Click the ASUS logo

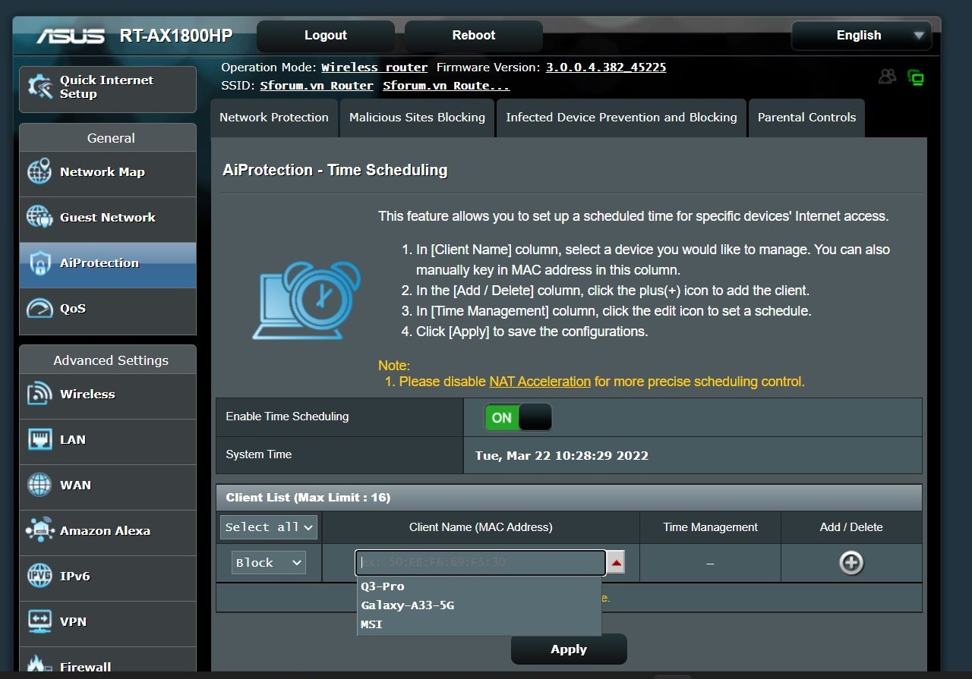click(x=71, y=36)
